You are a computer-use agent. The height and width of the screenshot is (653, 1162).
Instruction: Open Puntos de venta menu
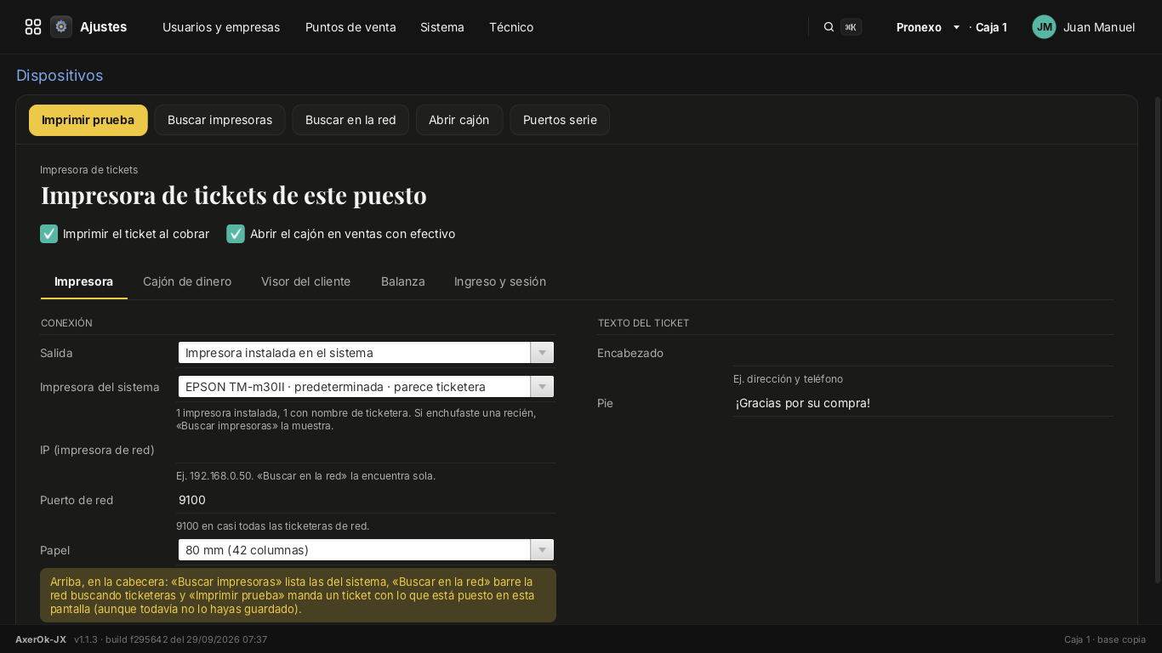(350, 27)
